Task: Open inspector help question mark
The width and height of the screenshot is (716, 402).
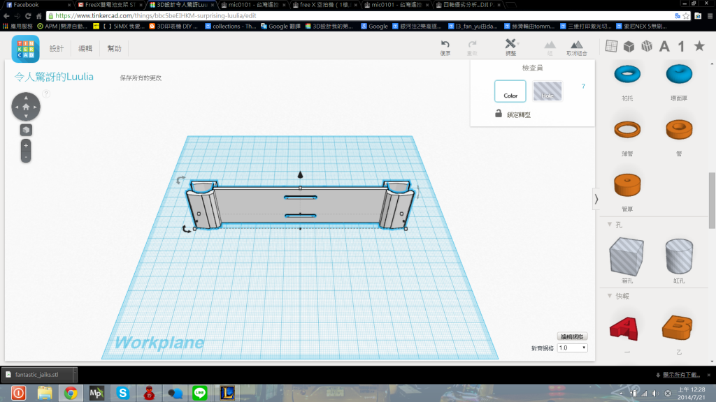Action: [x=583, y=86]
